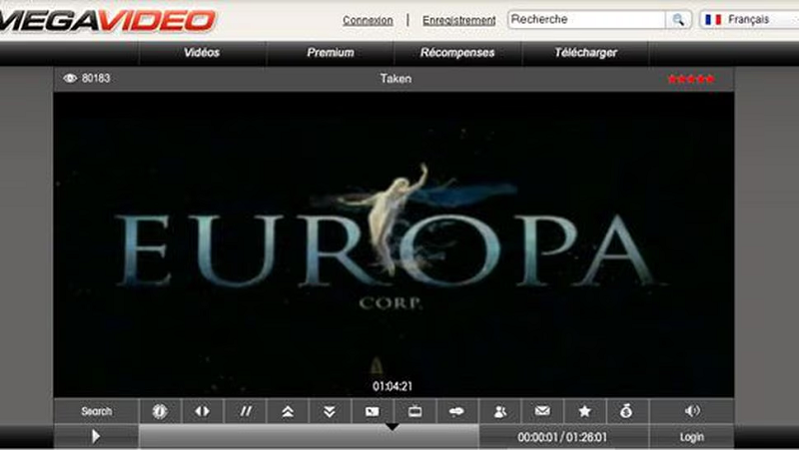Viewport: 799px width, 450px height.
Task: Click the envelope email icon
Action: (542, 411)
